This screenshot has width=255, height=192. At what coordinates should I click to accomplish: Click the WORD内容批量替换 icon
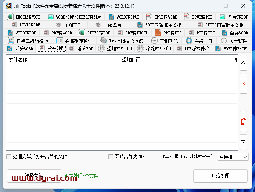coord(140,25)
